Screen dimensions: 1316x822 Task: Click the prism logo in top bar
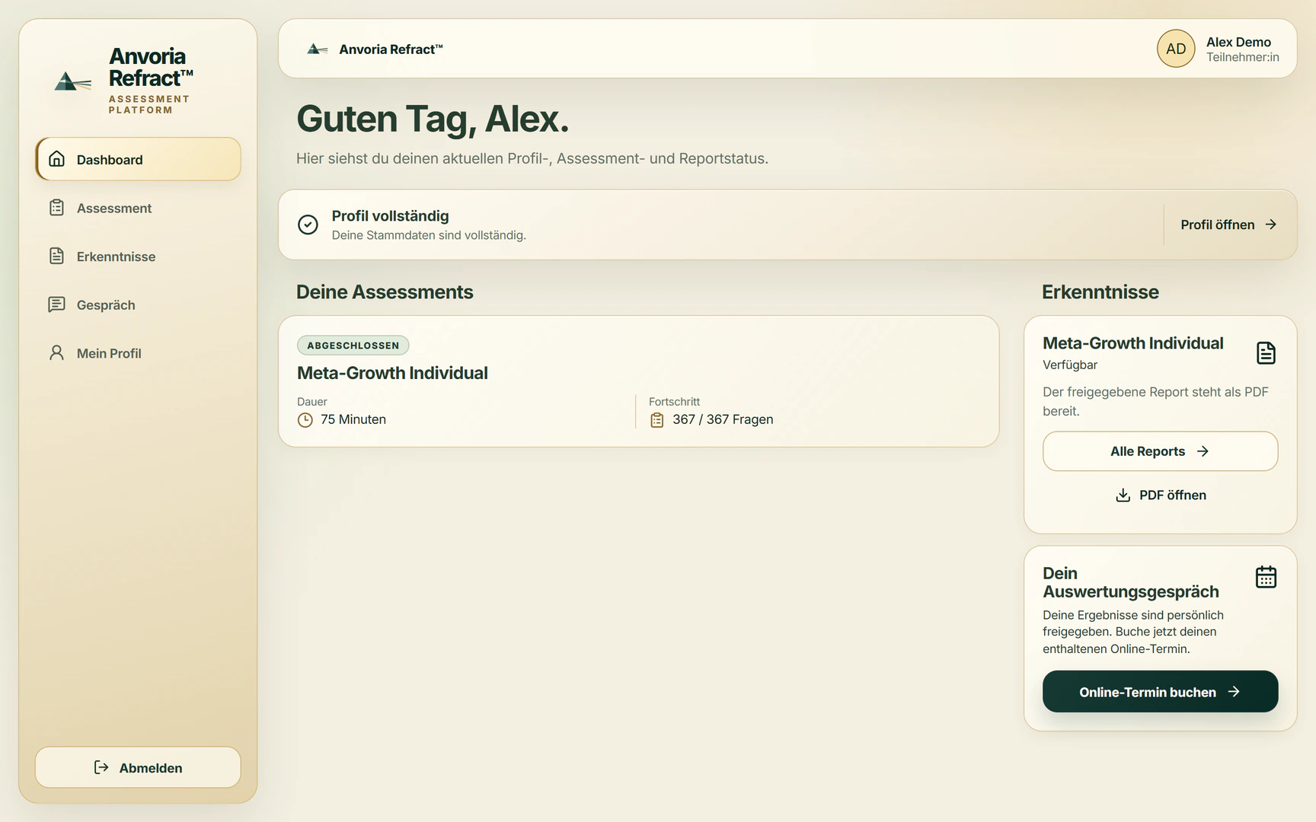(317, 49)
